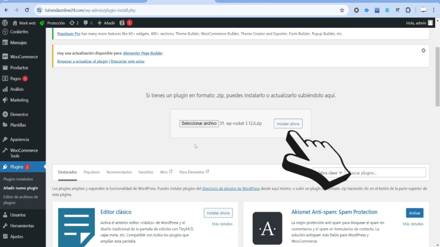440x247 pixels.
Task: Switch to the Populares tab
Action: (x=92, y=172)
